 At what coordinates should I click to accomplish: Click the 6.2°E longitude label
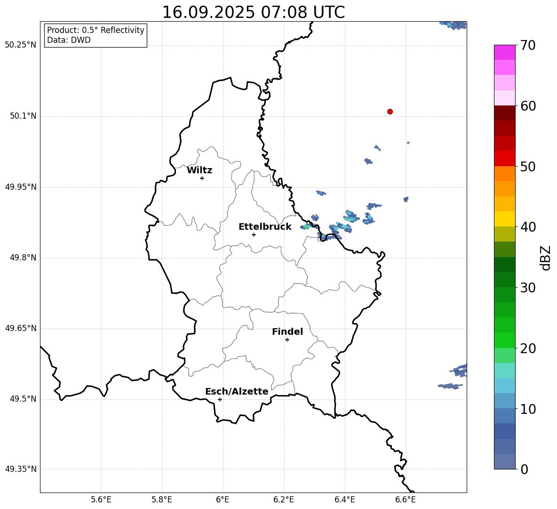tap(284, 500)
